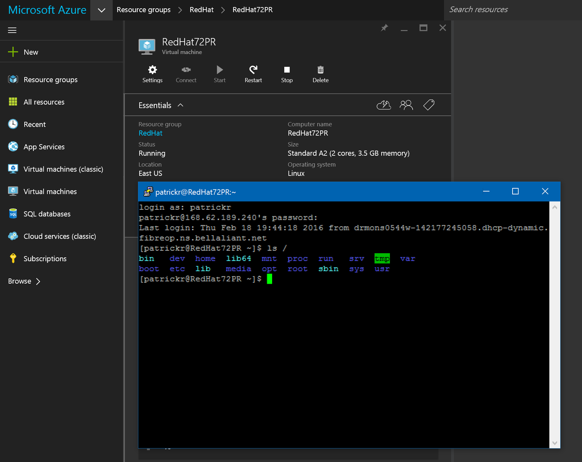
Task: Click the 'boot' entry in terminal output
Action: 149,269
